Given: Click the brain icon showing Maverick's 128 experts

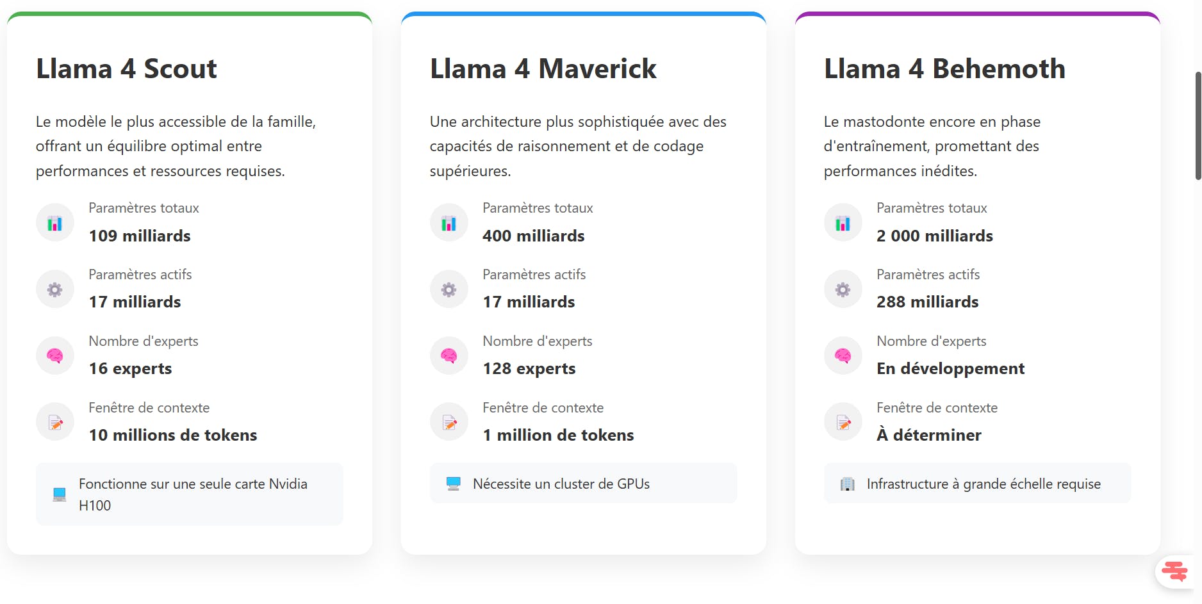Looking at the screenshot, I should click(449, 355).
